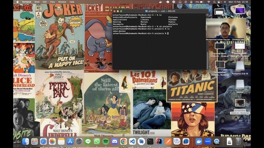Screen dimensions: 264x148
Task: Open the Notes app in the Dock
Action: click(x=61, y=141)
